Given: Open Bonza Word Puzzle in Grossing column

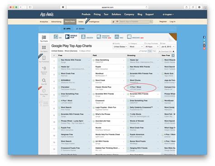Looking at the screenshot, I should [138, 142].
